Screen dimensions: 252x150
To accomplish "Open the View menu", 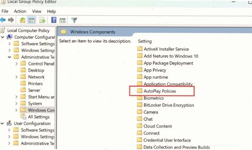I will (37, 11).
